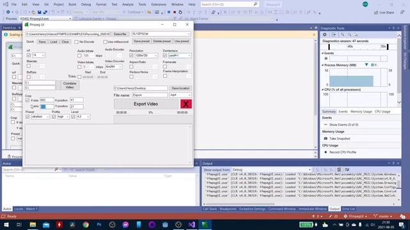Toggle the Resolution checkbox
The height and width of the screenshot is (230, 410).
click(x=131, y=56)
